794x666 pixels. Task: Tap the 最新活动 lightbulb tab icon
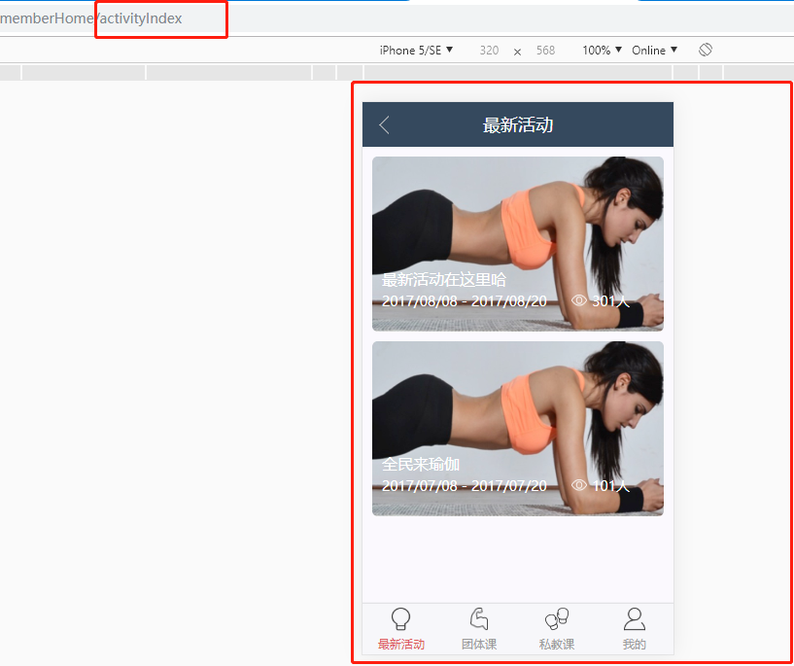click(x=401, y=619)
